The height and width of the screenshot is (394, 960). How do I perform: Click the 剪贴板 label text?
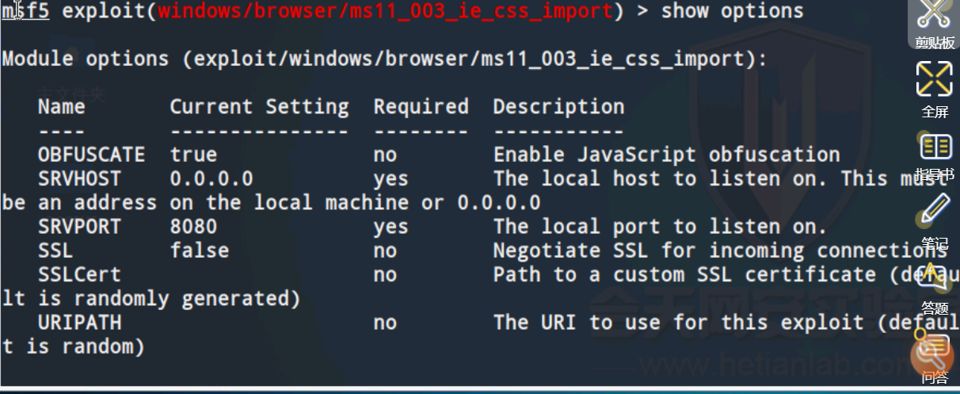click(935, 43)
